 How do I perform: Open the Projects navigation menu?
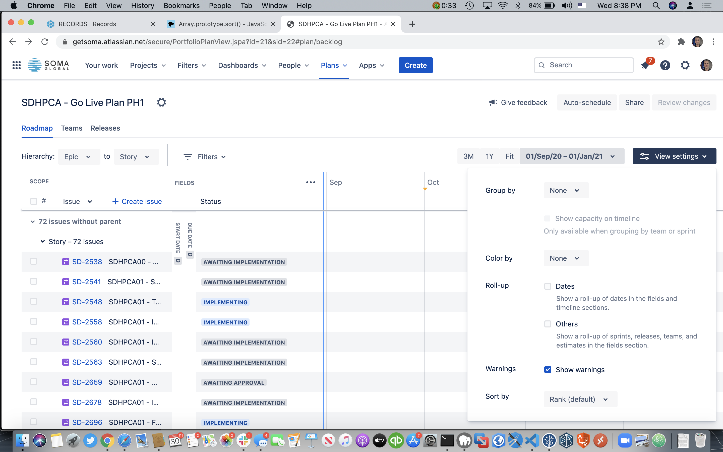pos(148,66)
